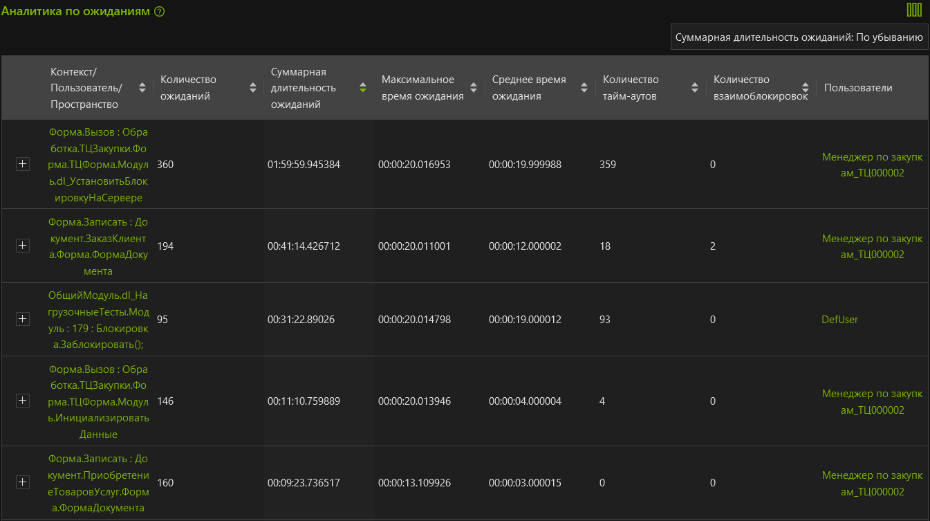Click the help icon next to Аналитика по ожиданиям
Image resolution: width=930 pixels, height=521 pixels.
(160, 12)
